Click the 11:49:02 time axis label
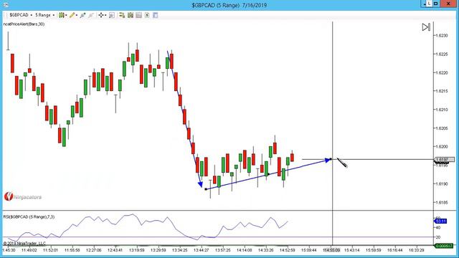The height and width of the screenshot is (258, 459). tap(29, 250)
